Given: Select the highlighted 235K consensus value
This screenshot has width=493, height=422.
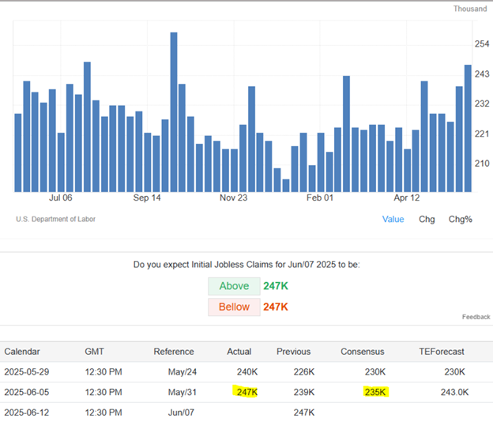Looking at the screenshot, I should (x=374, y=392).
